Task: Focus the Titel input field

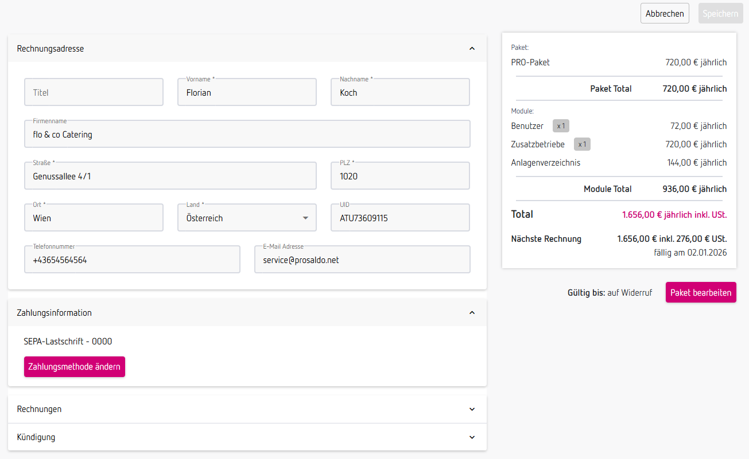Action: (94, 92)
